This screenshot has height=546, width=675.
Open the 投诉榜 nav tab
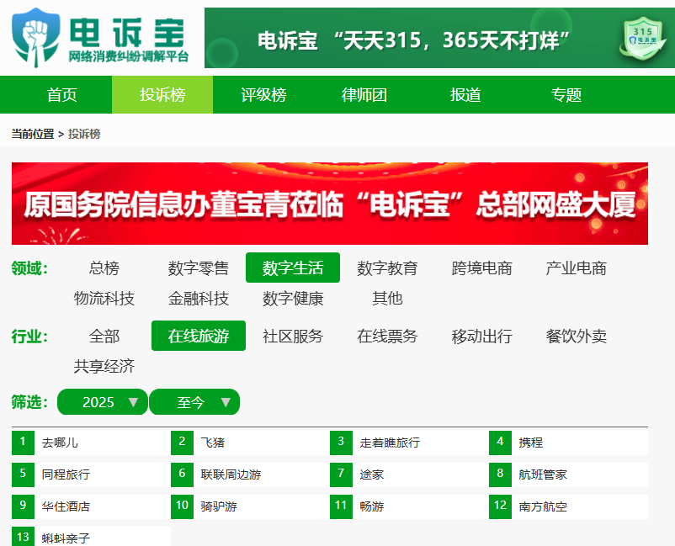tap(162, 95)
